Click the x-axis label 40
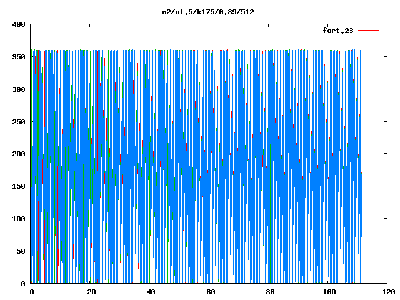Image resolution: width=400 pixels, height=300 pixels. point(151,292)
